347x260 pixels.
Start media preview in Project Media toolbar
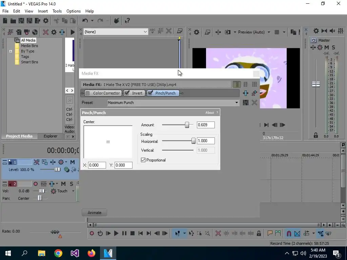point(72,32)
